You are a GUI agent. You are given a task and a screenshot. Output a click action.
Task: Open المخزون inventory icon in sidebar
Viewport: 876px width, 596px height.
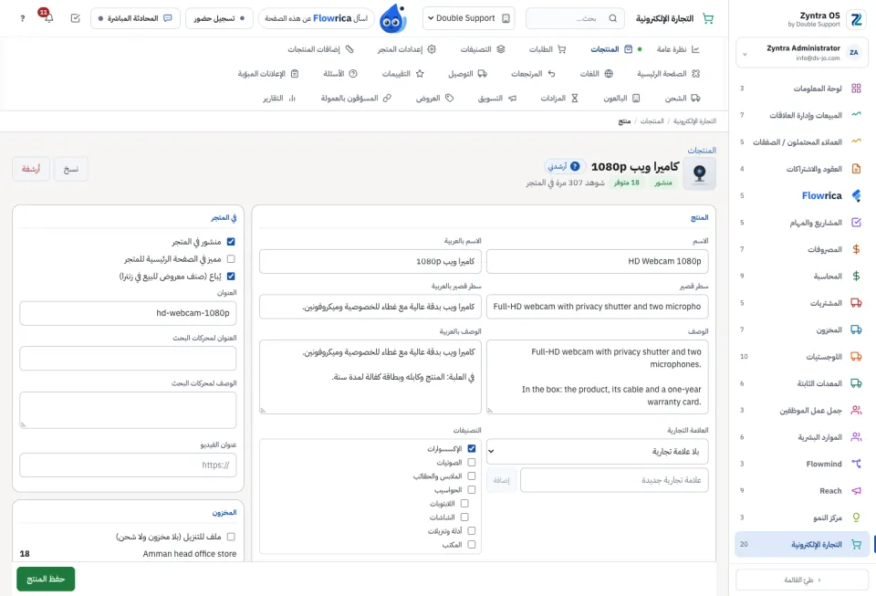pos(856,329)
